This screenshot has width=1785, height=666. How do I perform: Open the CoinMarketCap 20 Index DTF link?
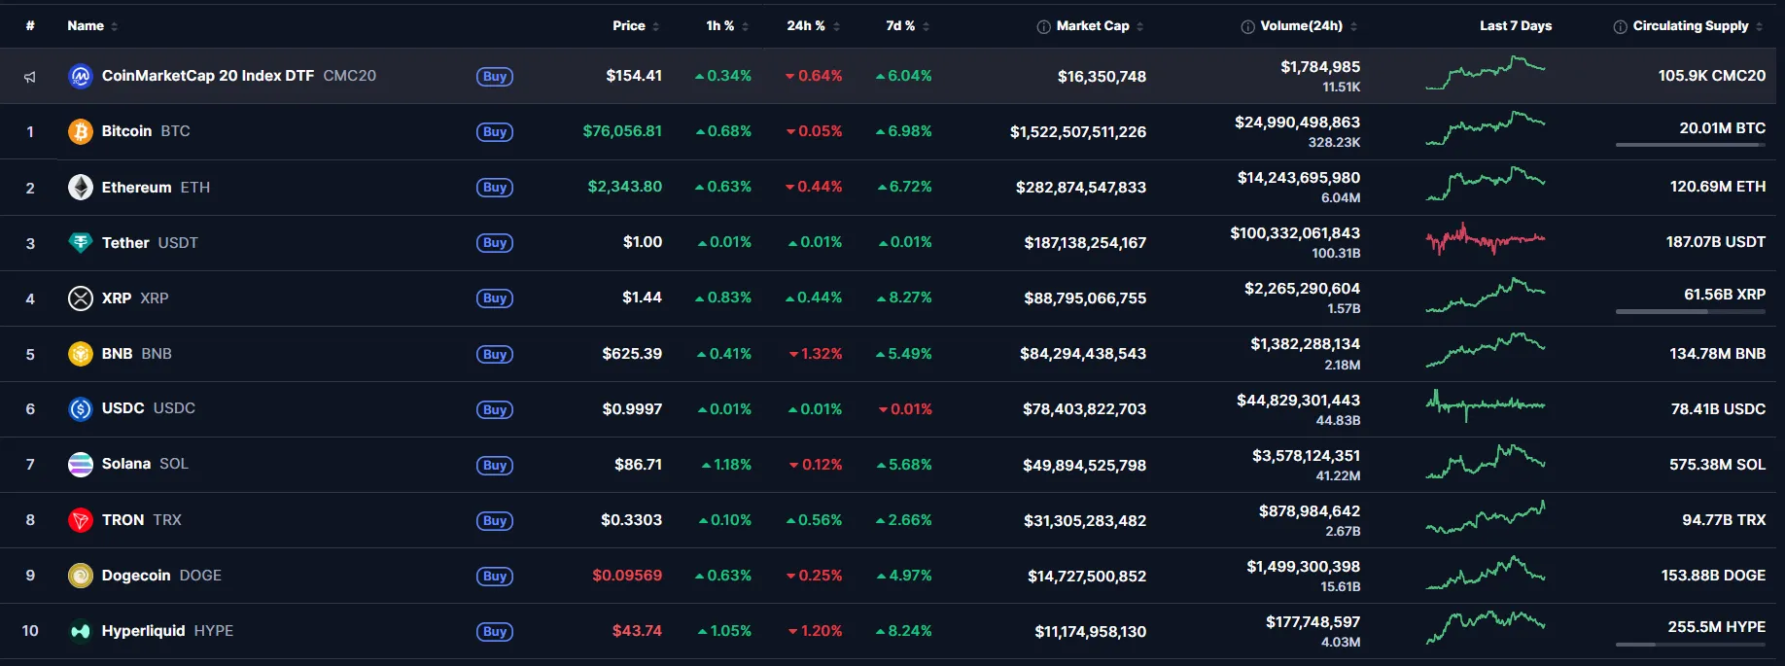coord(208,76)
